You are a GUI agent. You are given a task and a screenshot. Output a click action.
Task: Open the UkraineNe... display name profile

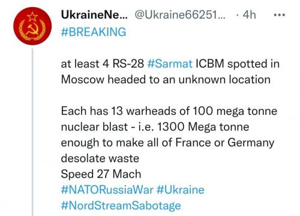94,15
